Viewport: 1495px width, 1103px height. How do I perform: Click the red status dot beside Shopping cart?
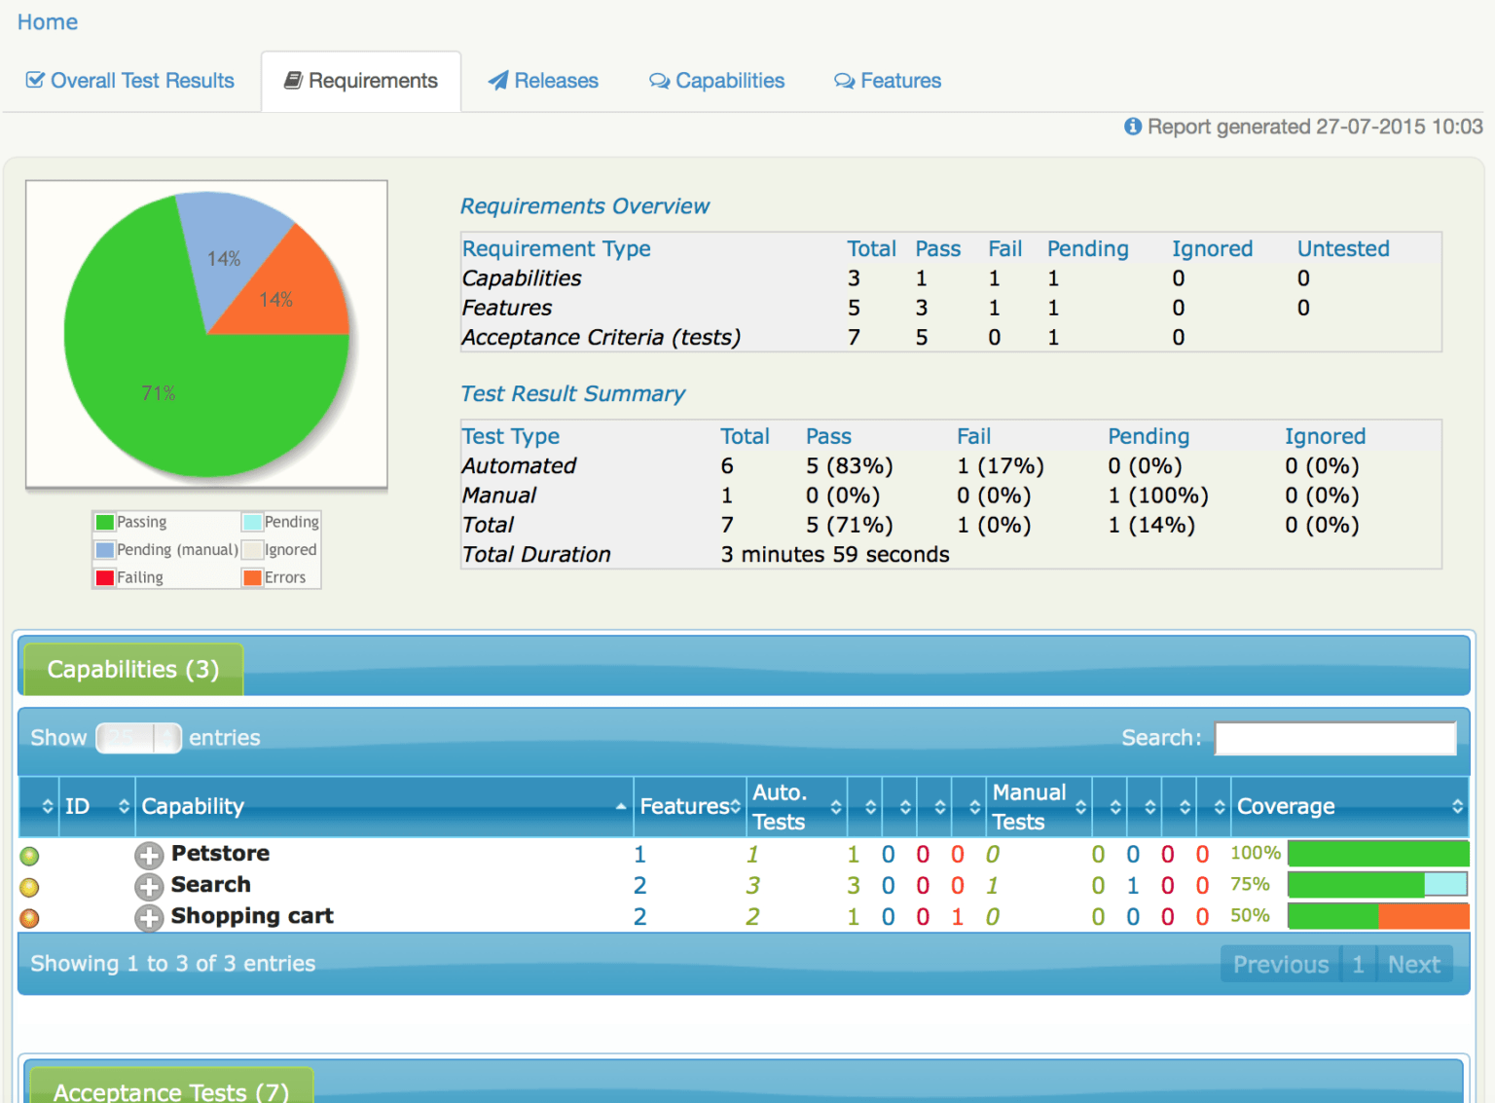(x=29, y=918)
